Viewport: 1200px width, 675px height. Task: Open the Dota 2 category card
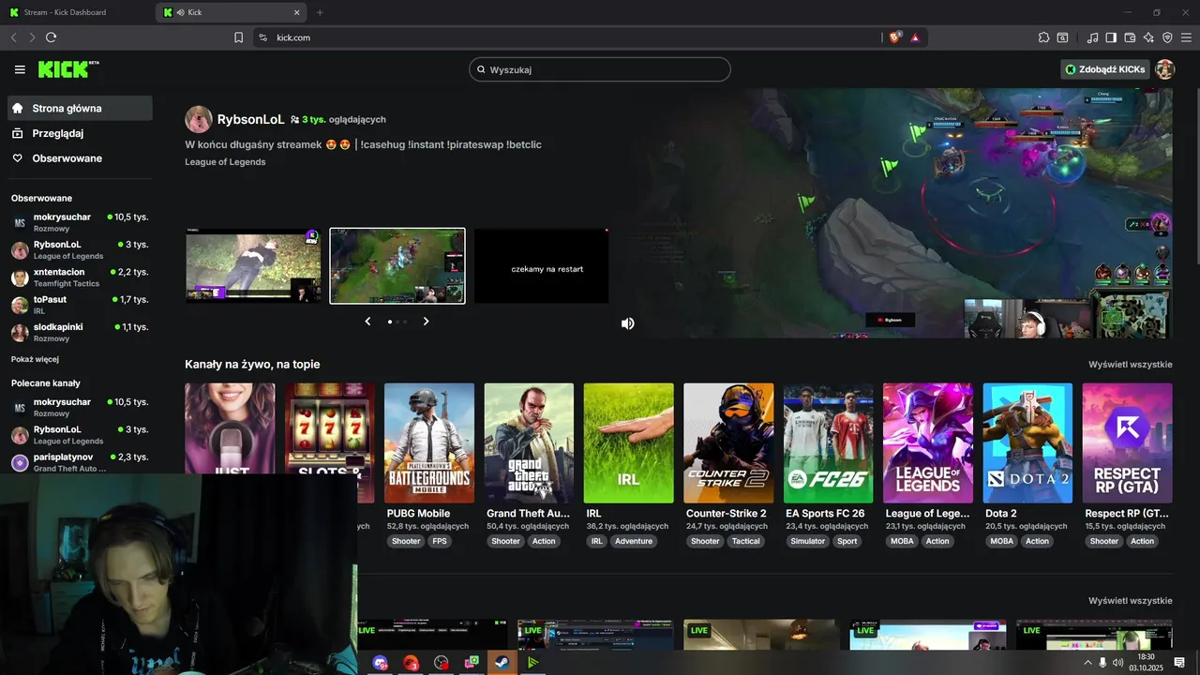click(1027, 442)
